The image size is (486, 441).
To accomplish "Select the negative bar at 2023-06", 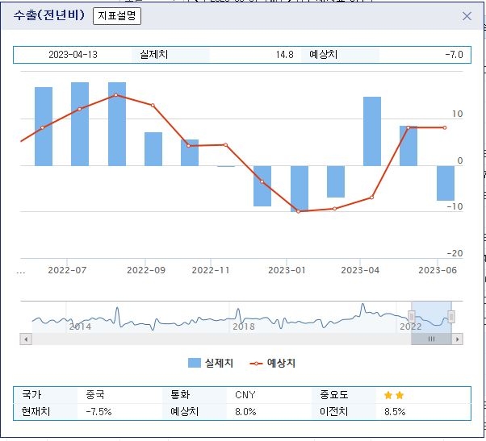I will tap(446, 183).
